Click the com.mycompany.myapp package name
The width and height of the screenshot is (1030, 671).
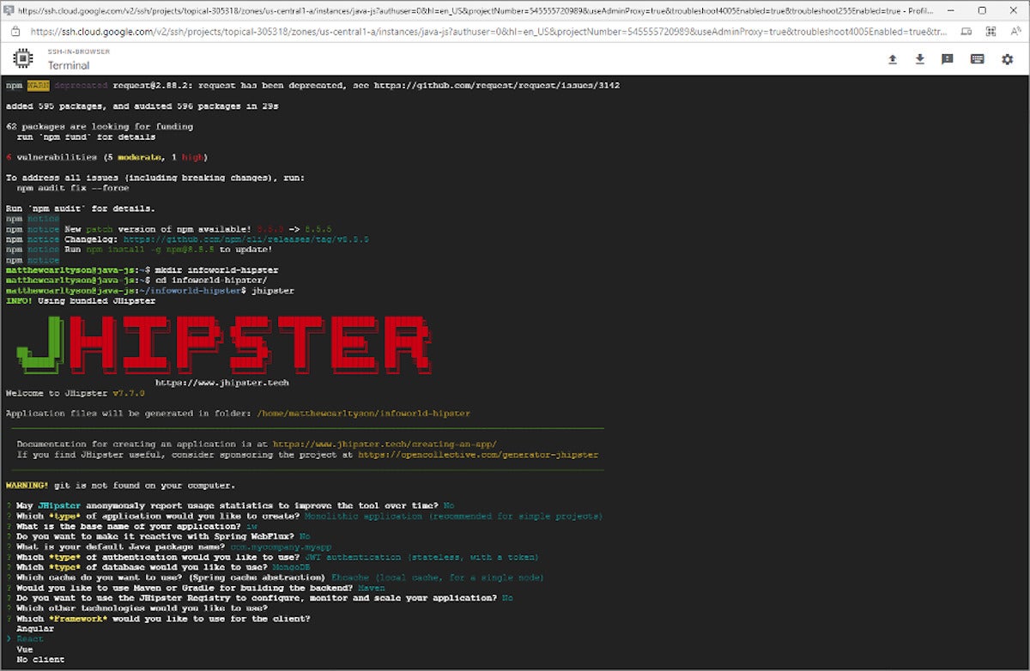click(x=281, y=547)
